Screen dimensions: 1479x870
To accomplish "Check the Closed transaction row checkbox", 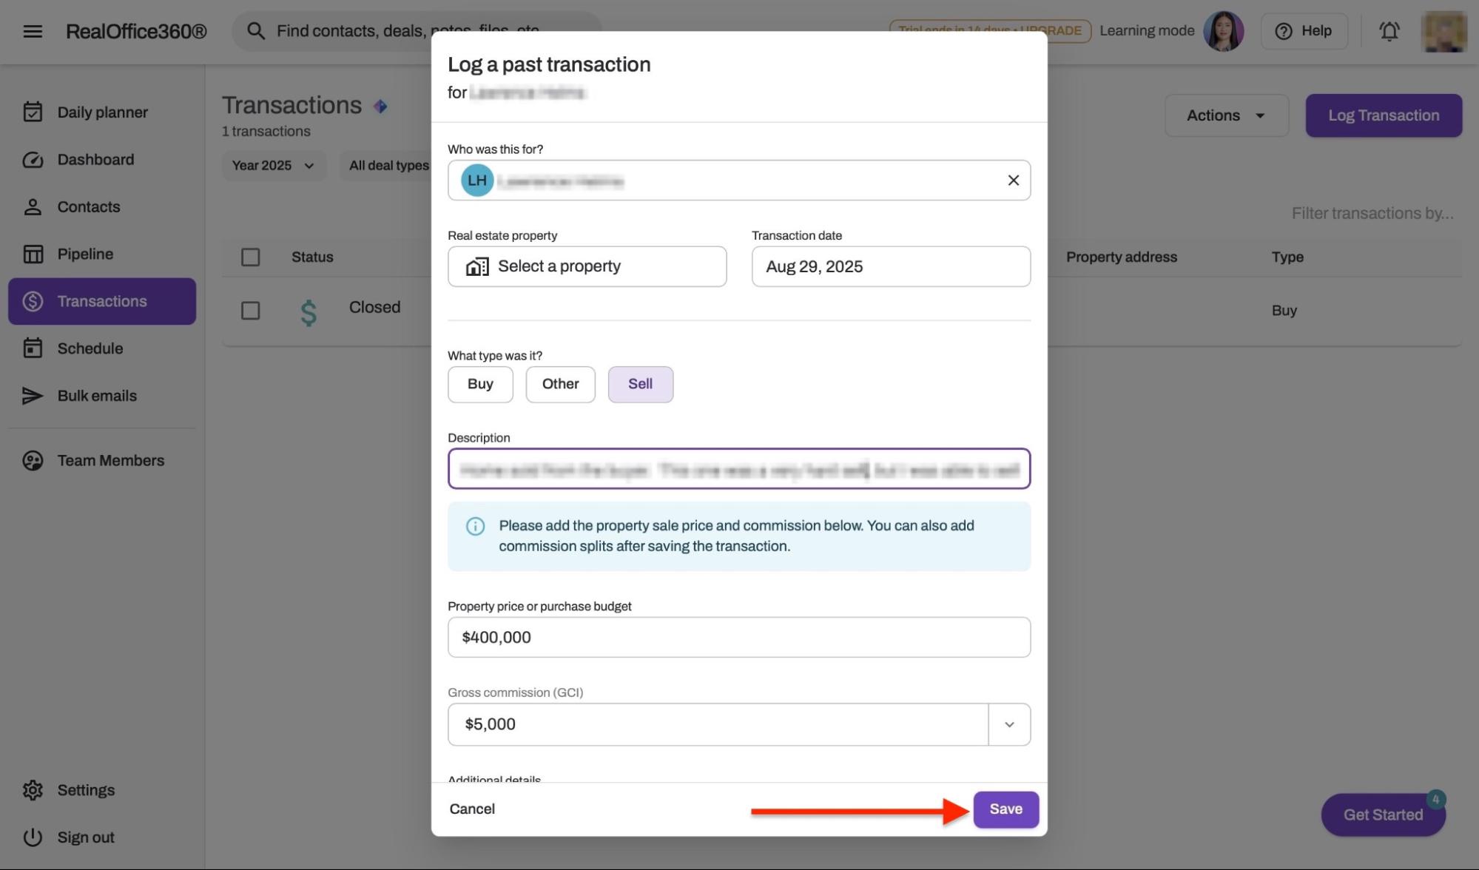I will pos(251,311).
